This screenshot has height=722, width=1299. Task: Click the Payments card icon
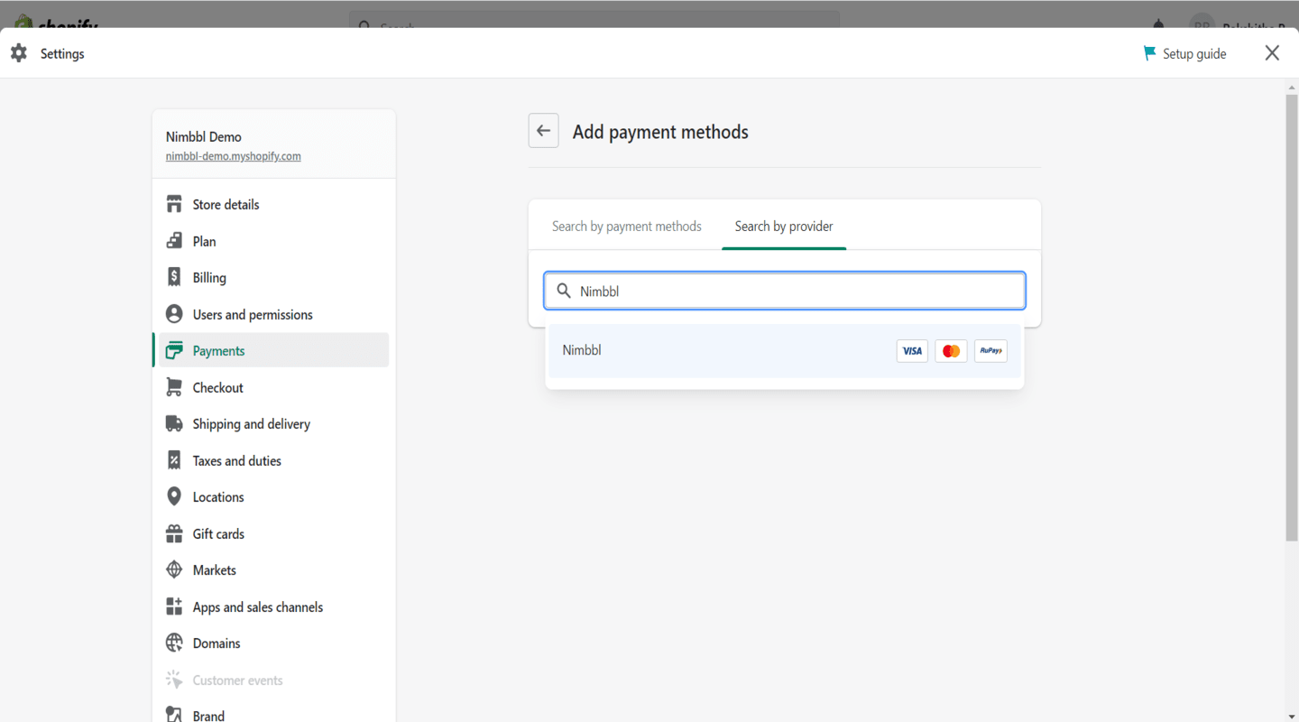[x=174, y=350]
